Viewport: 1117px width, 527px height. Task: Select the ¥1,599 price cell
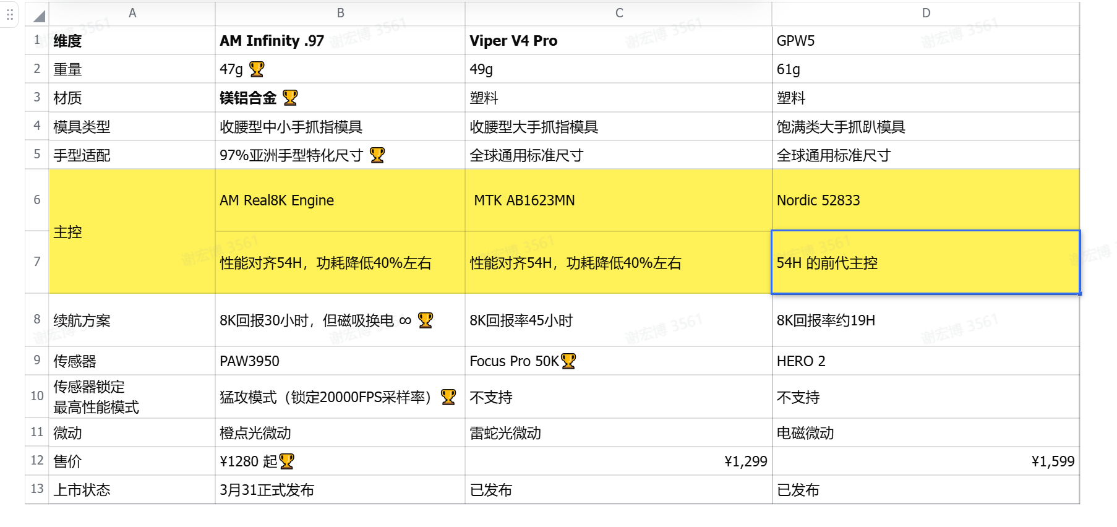(x=926, y=461)
